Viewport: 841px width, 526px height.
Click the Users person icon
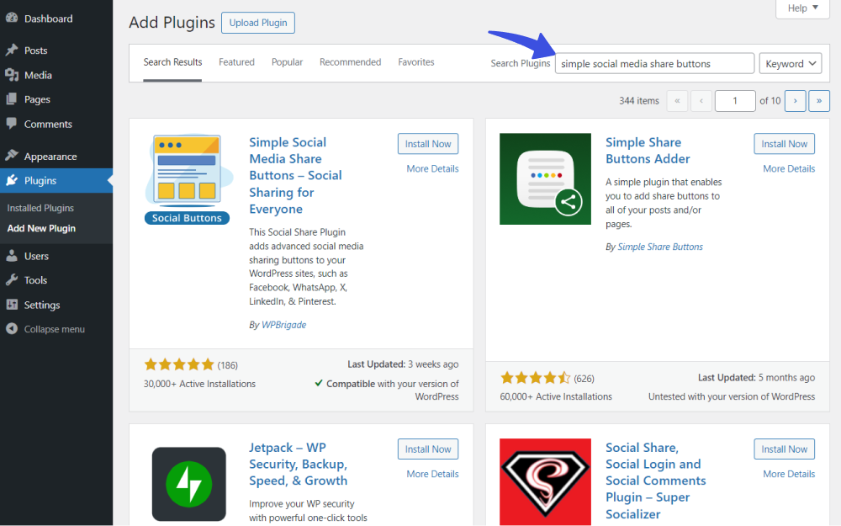pos(11,256)
